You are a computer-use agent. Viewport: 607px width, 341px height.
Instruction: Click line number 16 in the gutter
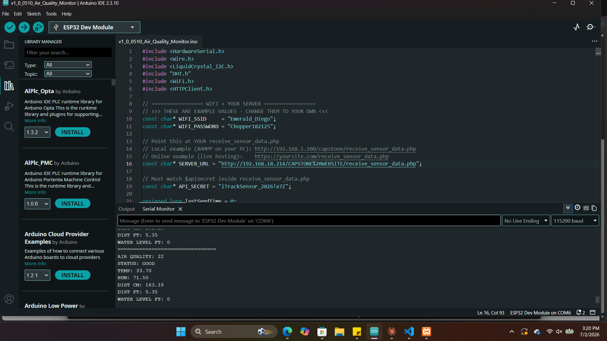point(129,164)
